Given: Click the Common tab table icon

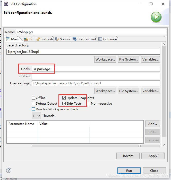Looking at the screenshot, I should click(x=100, y=39).
